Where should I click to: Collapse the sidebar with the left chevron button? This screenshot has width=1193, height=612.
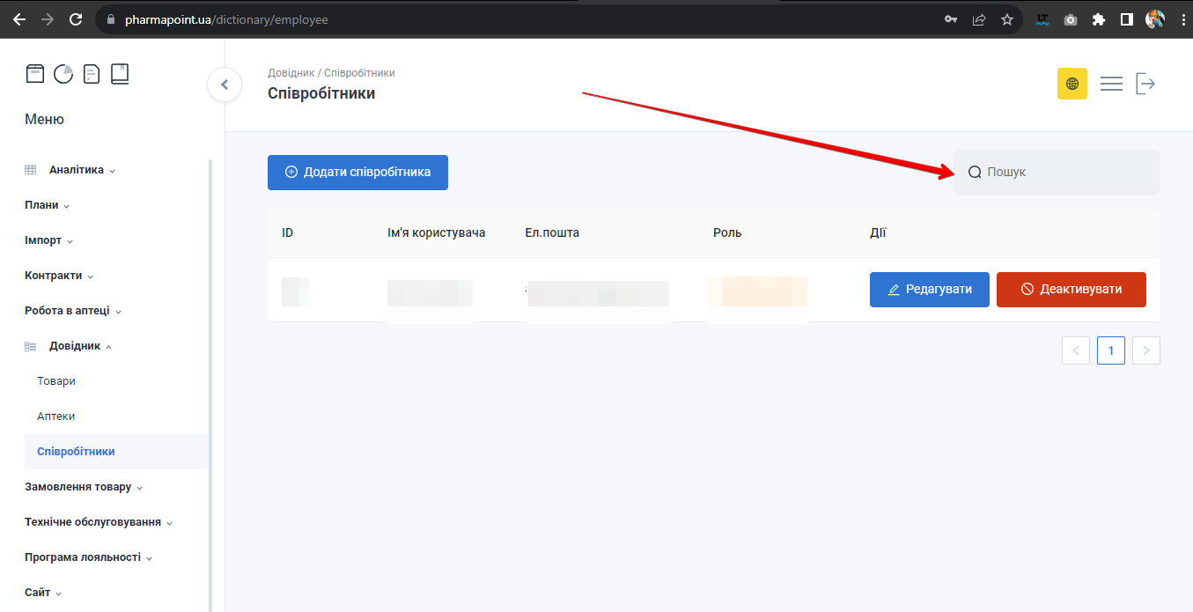point(225,85)
